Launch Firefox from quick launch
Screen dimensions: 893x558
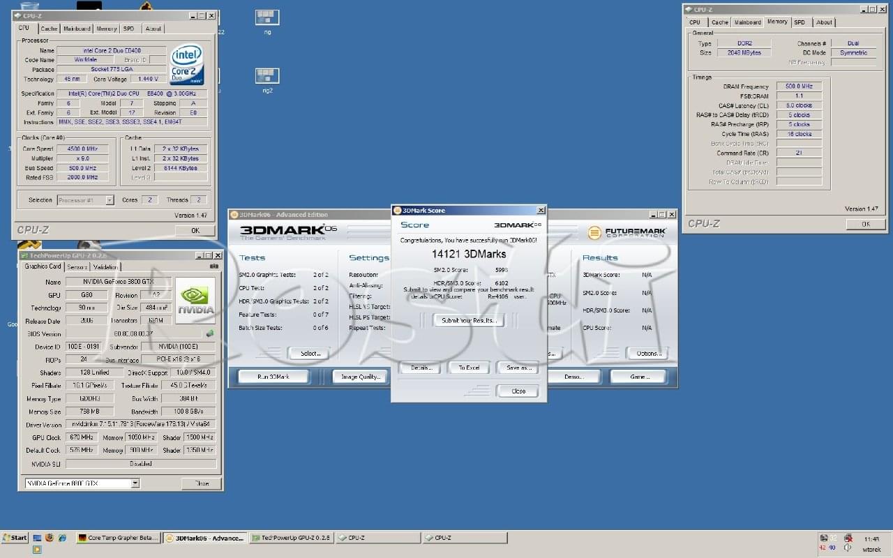(50, 538)
